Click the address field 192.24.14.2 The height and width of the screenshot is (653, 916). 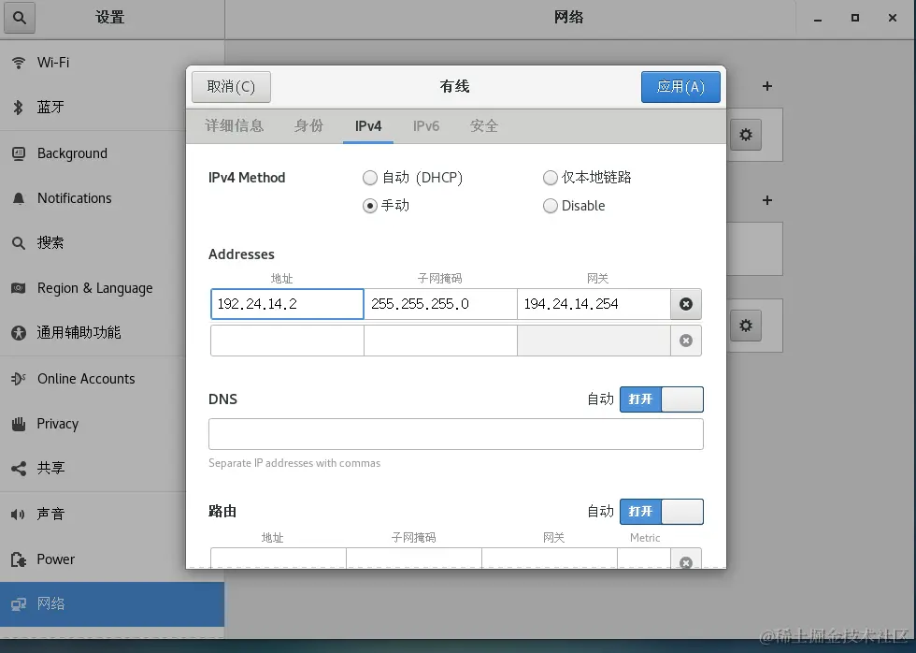pyautogui.click(x=287, y=304)
